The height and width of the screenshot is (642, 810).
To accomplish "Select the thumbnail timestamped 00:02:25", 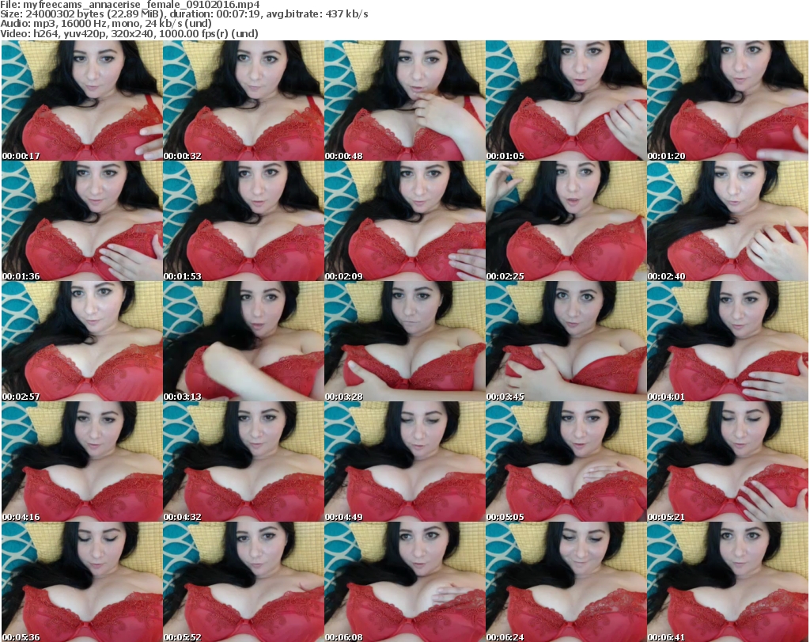I will [x=566, y=222].
